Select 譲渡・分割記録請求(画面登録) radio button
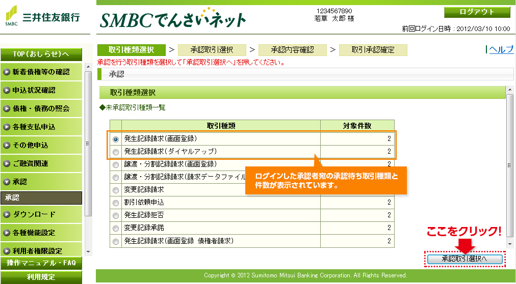 pos(116,165)
